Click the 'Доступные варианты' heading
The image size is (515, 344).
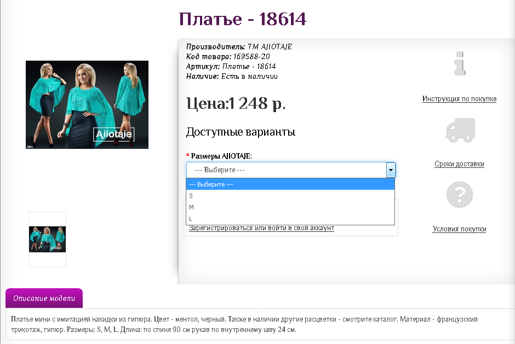[241, 132]
